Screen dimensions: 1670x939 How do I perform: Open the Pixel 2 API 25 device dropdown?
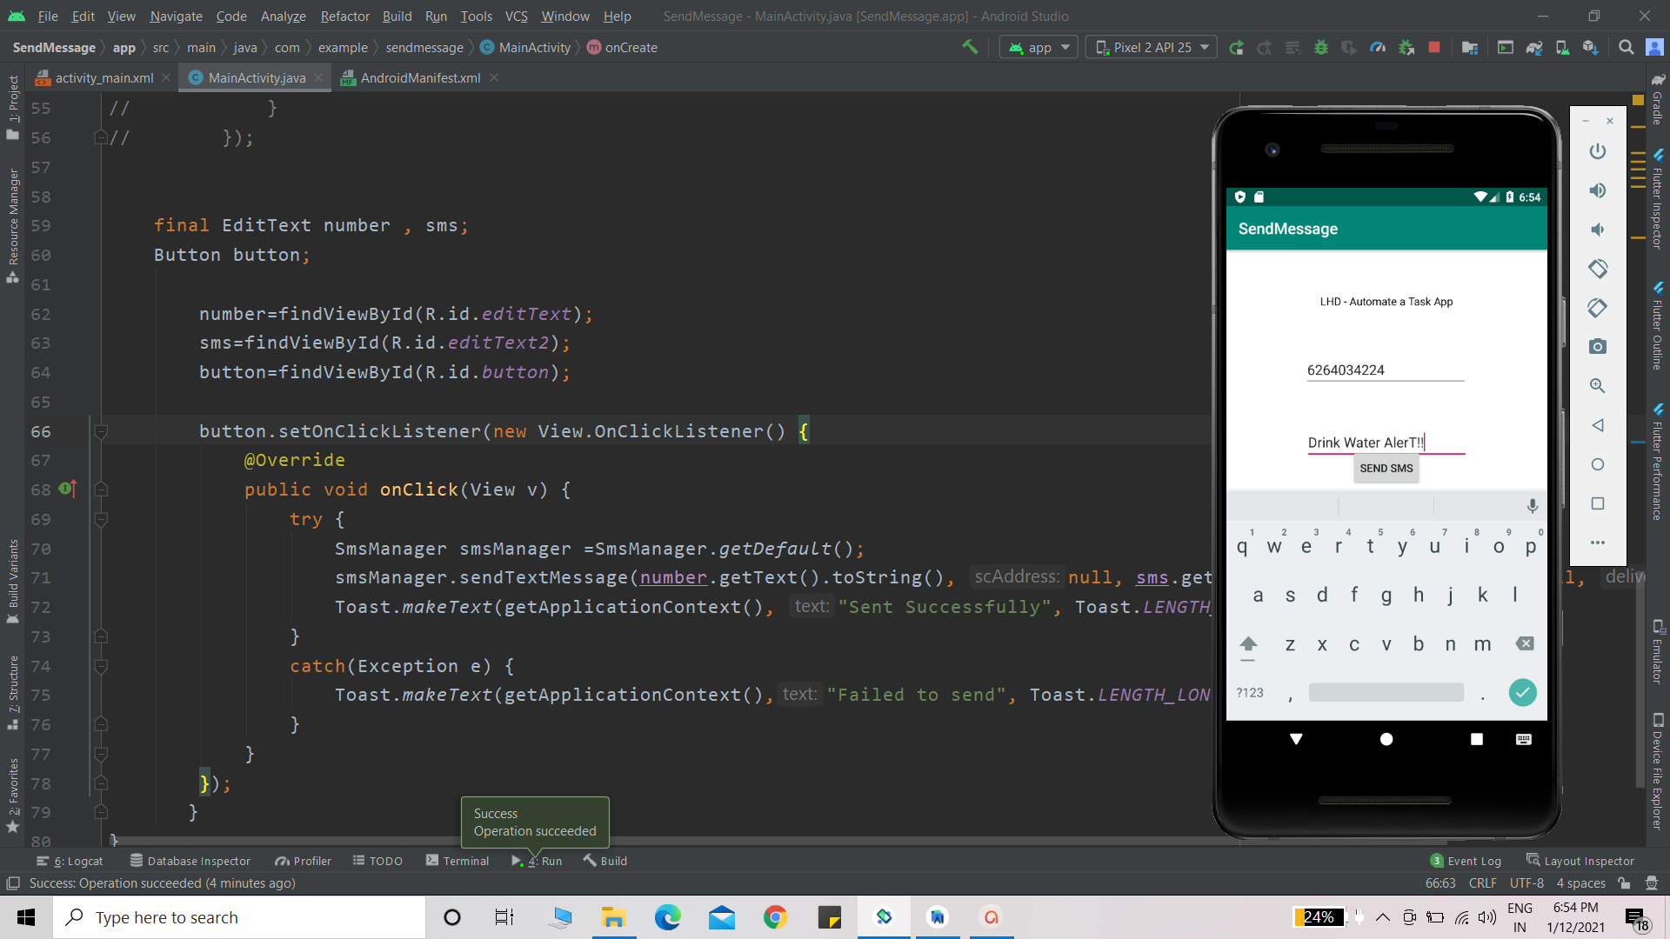pyautogui.click(x=1152, y=47)
